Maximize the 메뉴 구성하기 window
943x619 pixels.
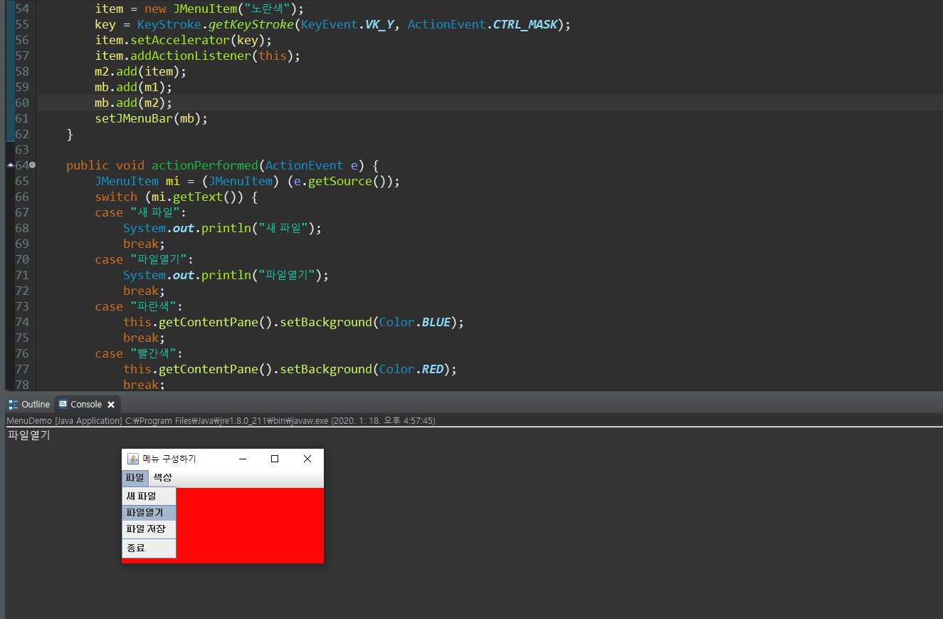click(x=275, y=459)
